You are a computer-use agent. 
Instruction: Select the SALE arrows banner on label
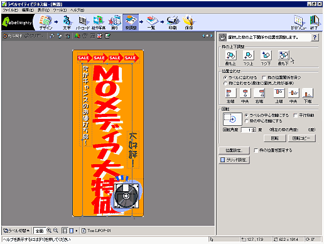pyautogui.click(x=108, y=58)
